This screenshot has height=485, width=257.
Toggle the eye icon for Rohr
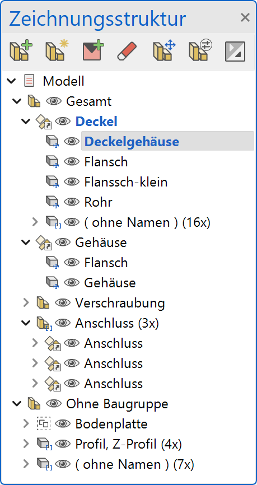point(72,202)
